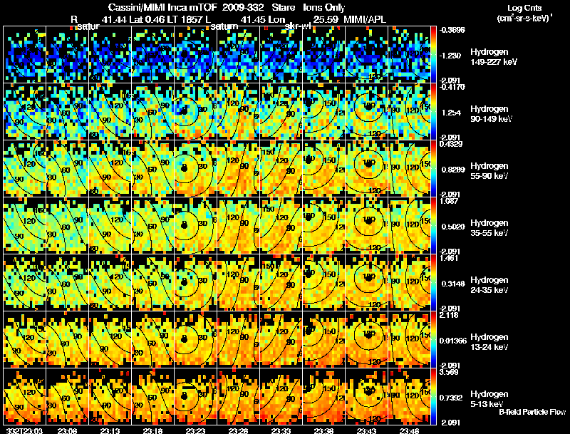
Task: Click the '1.087' colorbar value
Action: click(449, 201)
